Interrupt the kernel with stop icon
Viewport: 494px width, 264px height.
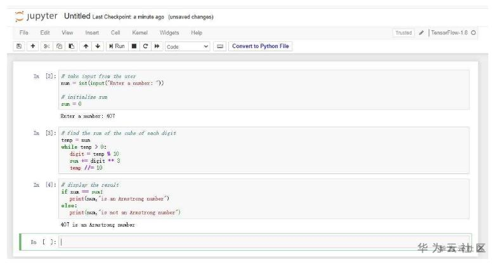[134, 46]
